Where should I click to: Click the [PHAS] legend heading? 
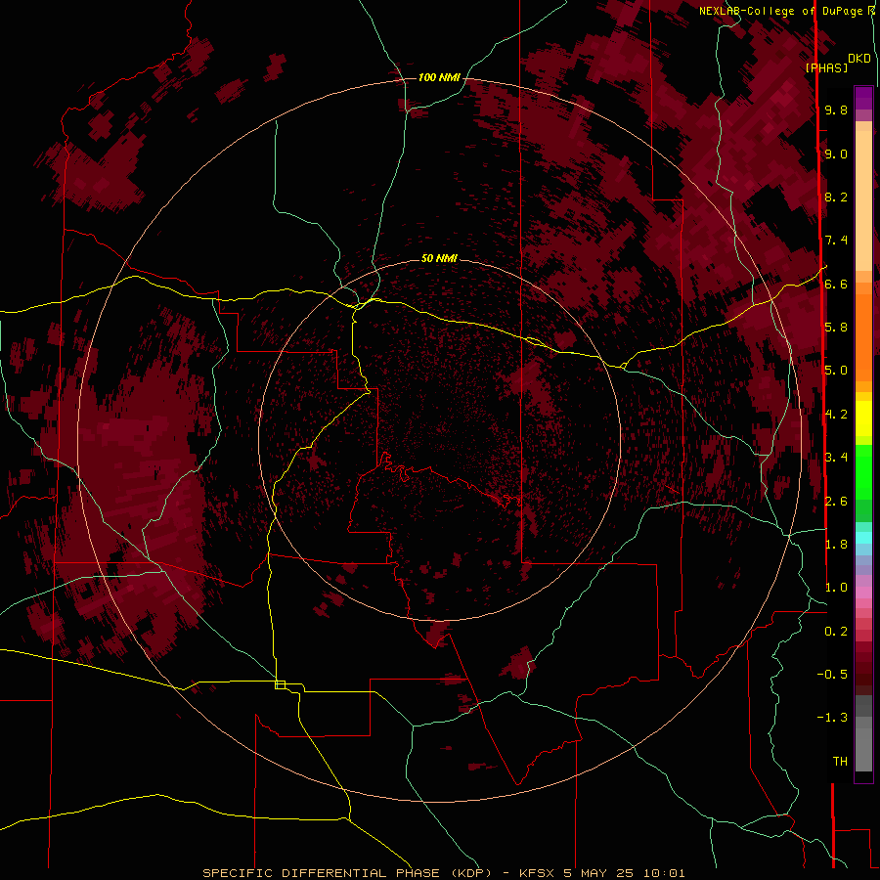click(826, 67)
